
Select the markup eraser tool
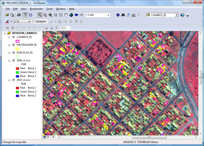52,22
